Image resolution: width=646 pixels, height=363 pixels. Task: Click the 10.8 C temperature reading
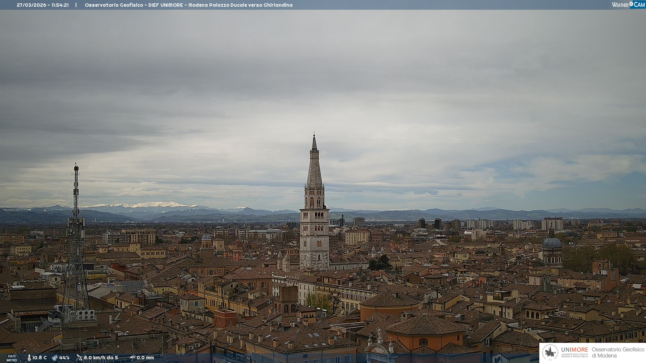(x=39, y=358)
